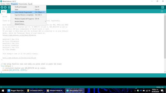
Task: Open the arduino.cc Main/Products link
Action: coord(19,35)
